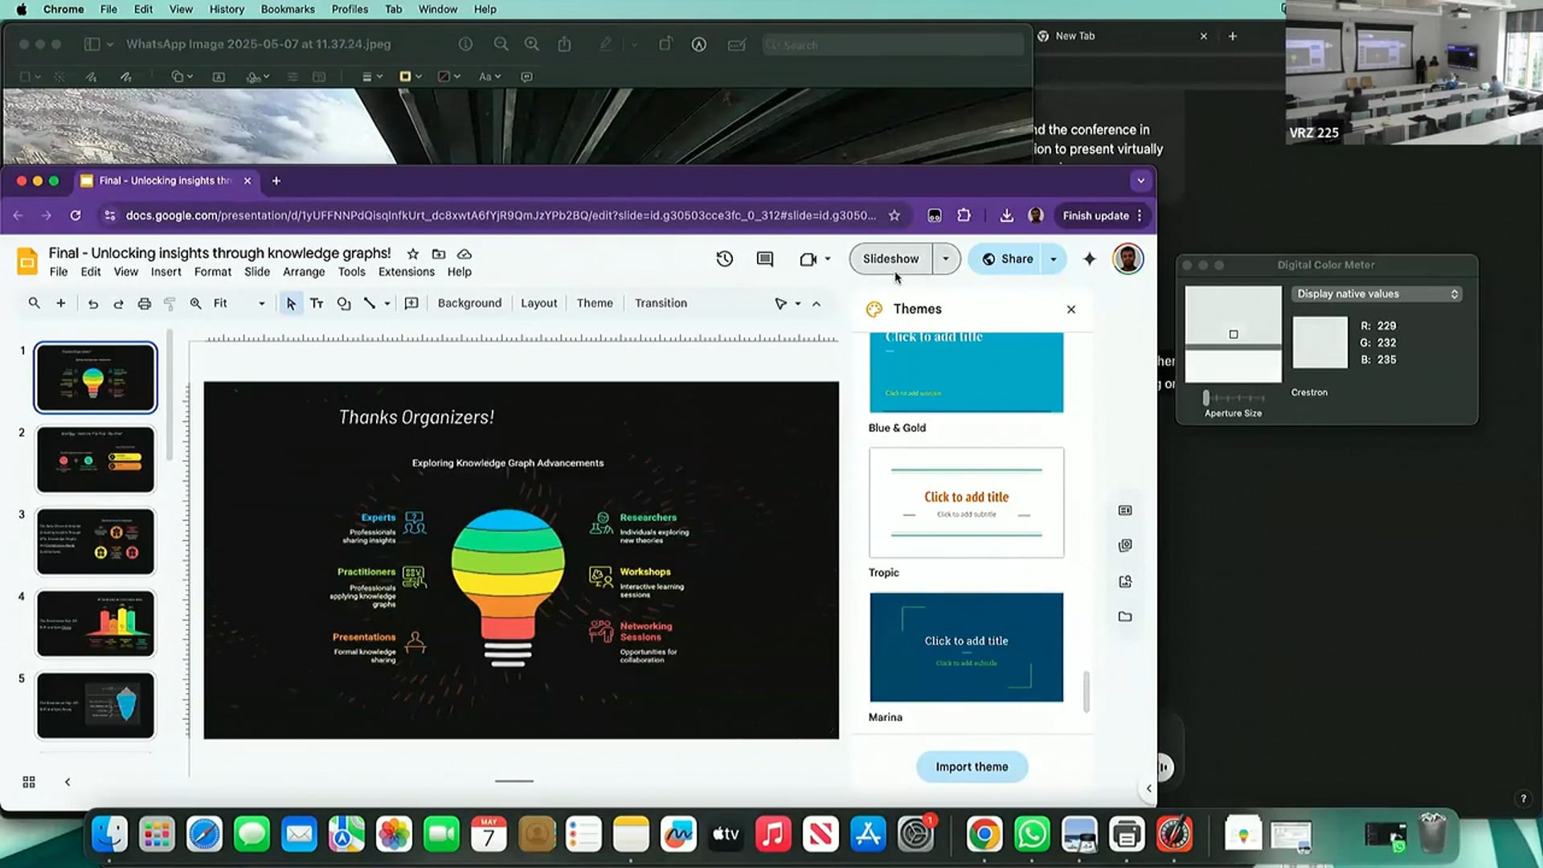Adjust the Aperture Size slider
The height and width of the screenshot is (868, 1543).
1206,398
